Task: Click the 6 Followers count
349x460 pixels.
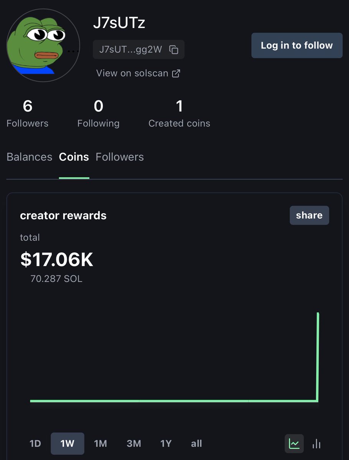Action: click(28, 113)
